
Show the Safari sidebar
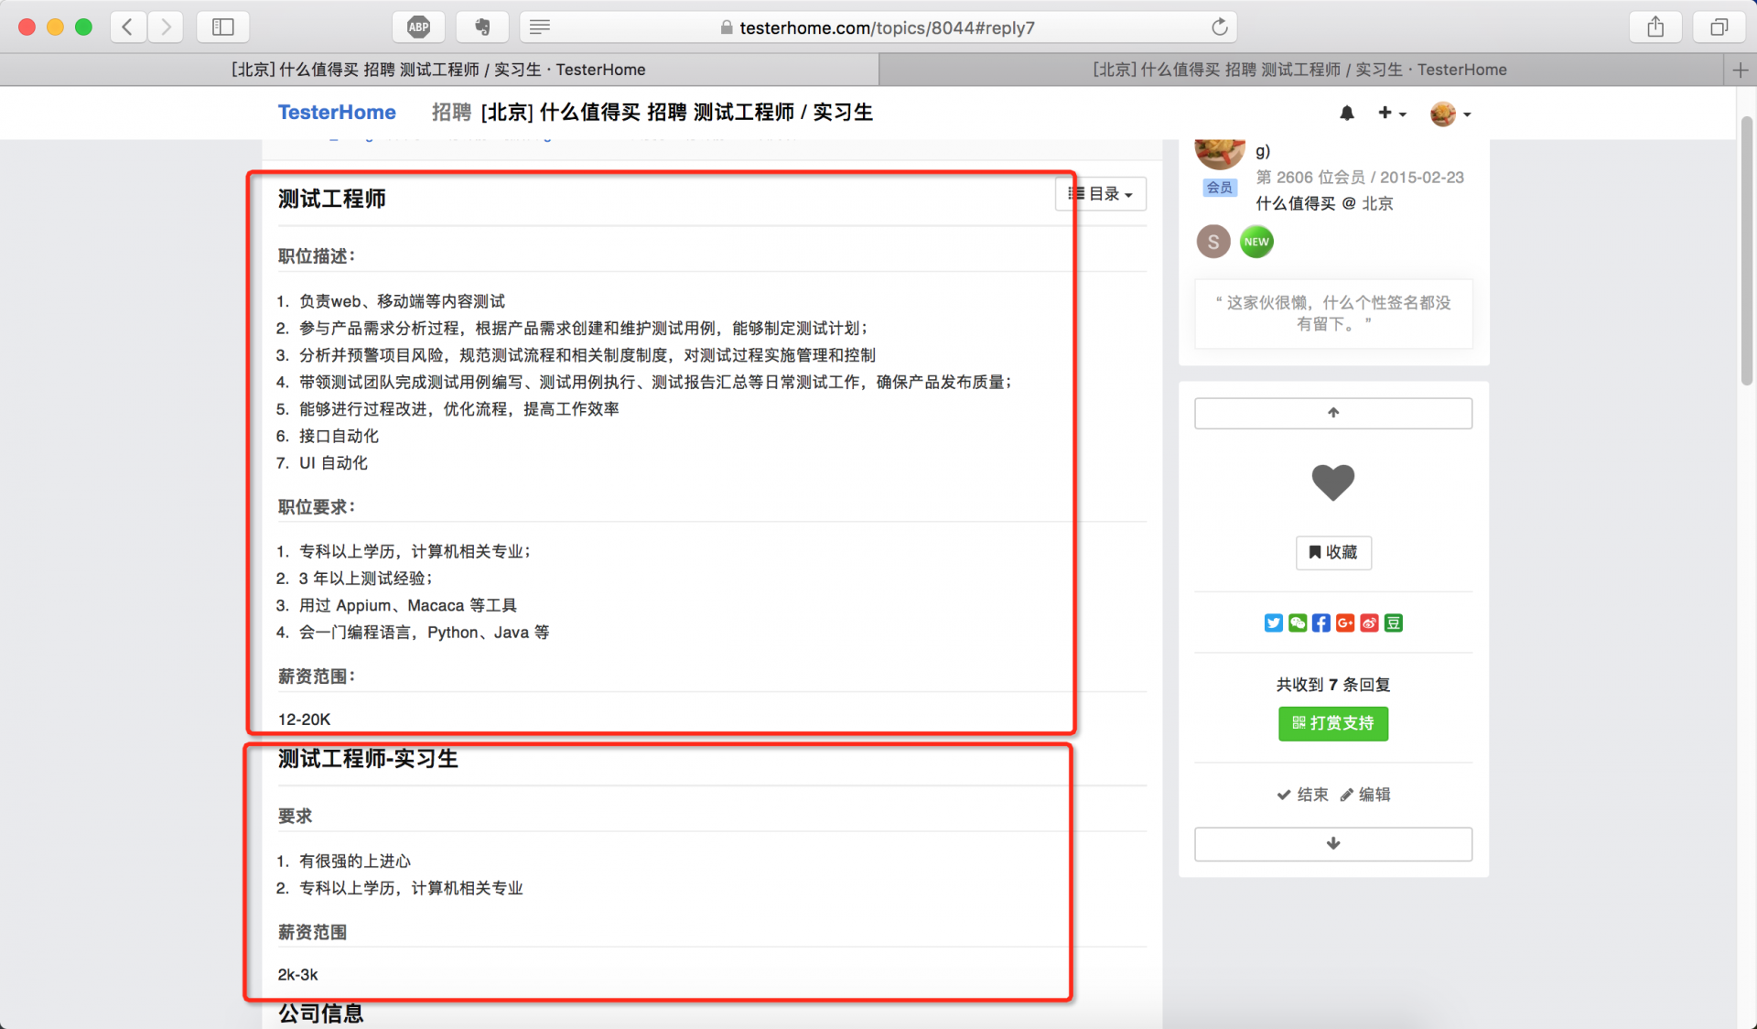tap(222, 27)
